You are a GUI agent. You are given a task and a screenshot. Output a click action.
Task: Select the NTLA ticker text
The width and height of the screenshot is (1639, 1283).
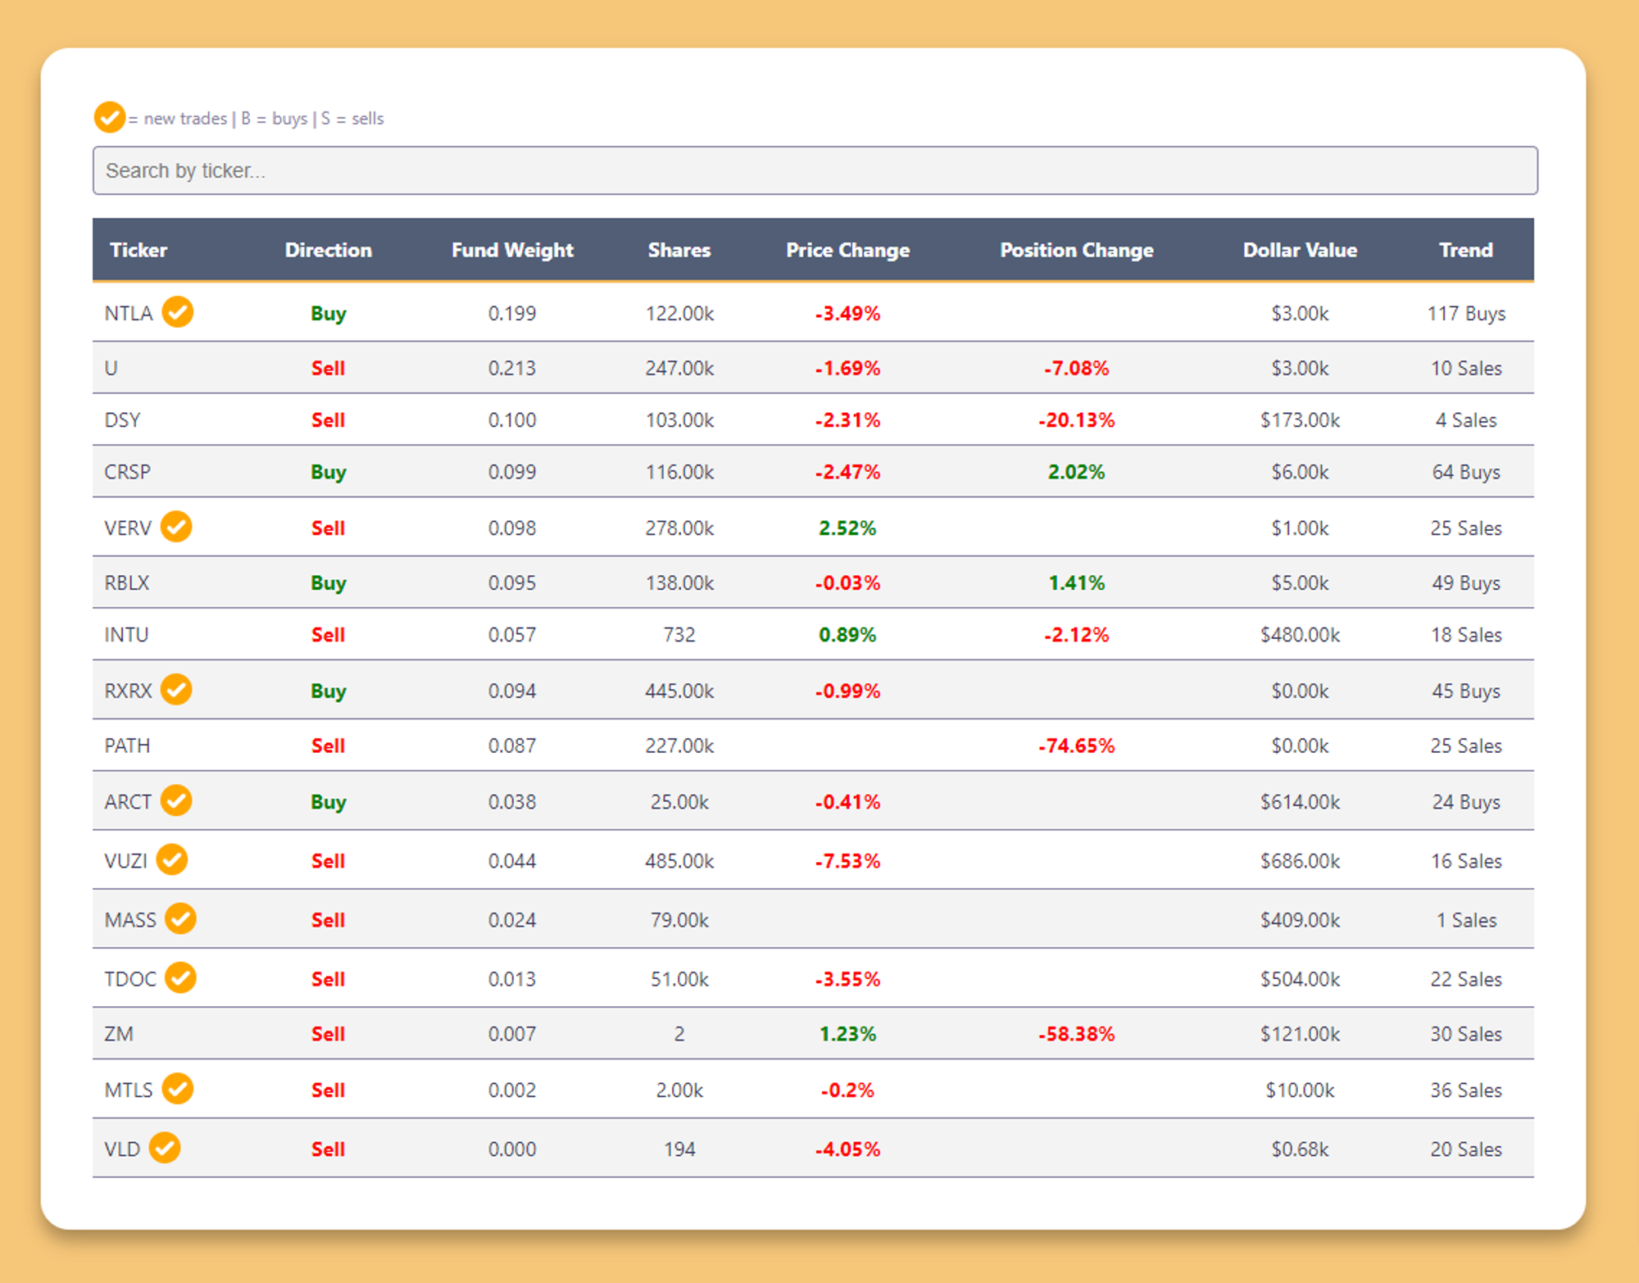click(x=129, y=314)
